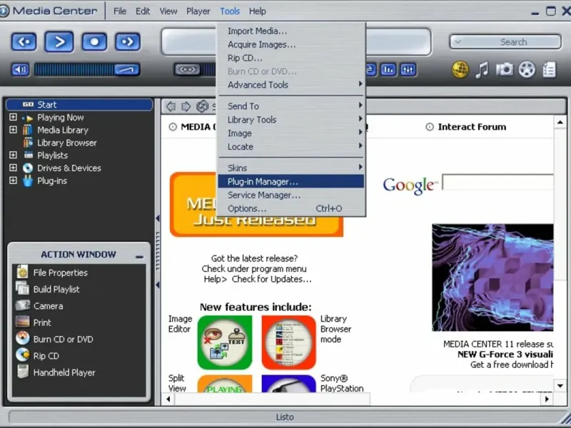
Task: Select the camera images icon
Action: (505, 69)
